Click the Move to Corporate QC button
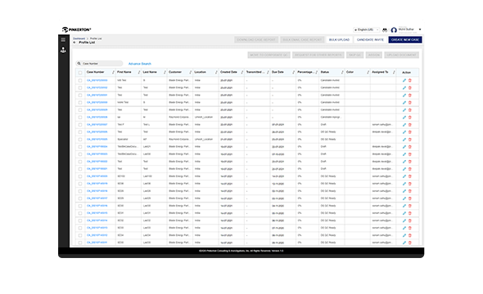The image size is (483, 294). point(269,55)
